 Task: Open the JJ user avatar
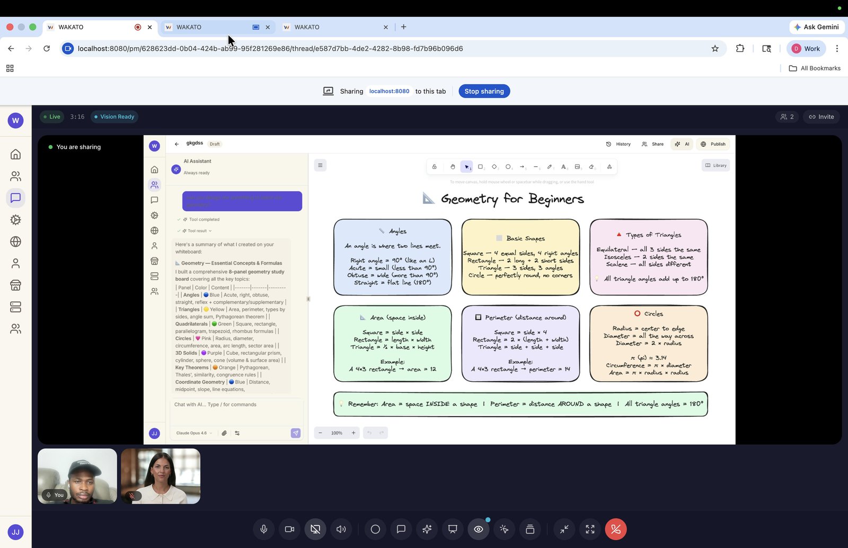(x=15, y=532)
